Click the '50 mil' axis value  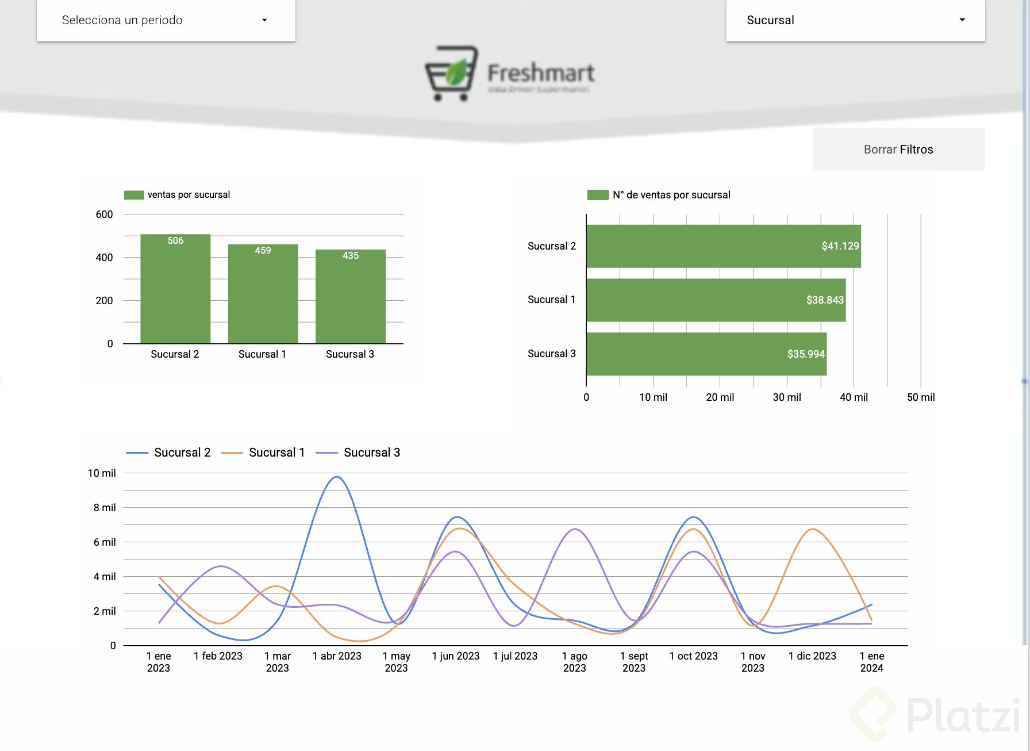[x=921, y=397]
